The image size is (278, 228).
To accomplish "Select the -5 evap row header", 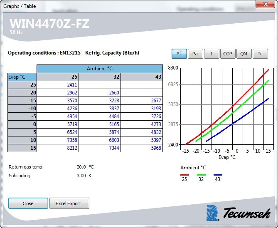I will click(22, 116).
